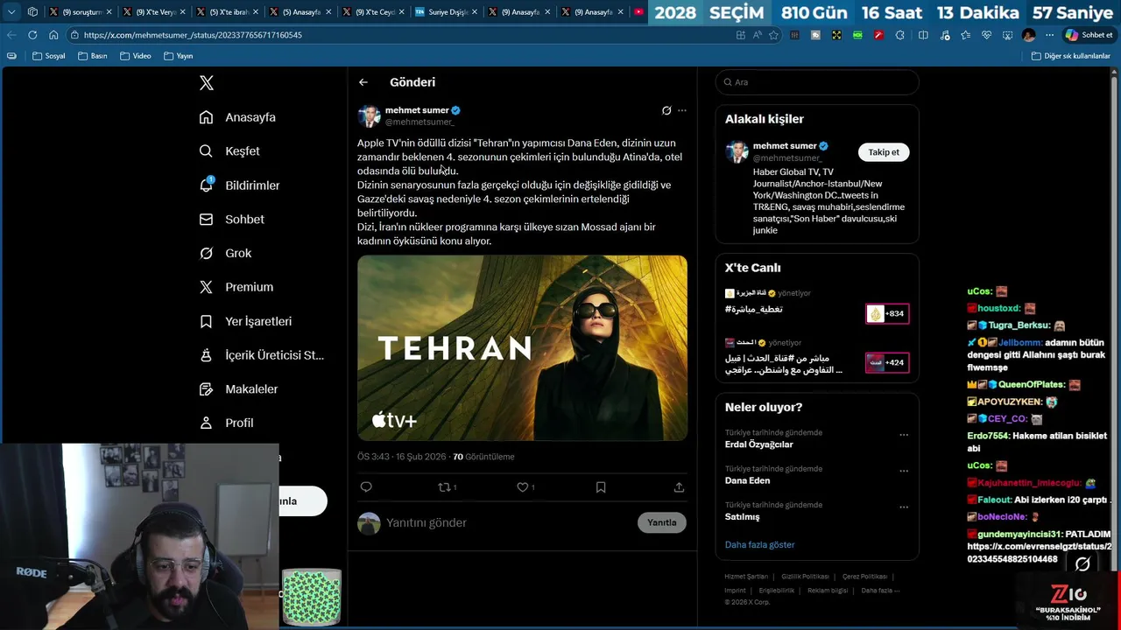Click the browser home icon
This screenshot has width=1121, height=630.
tap(53, 35)
